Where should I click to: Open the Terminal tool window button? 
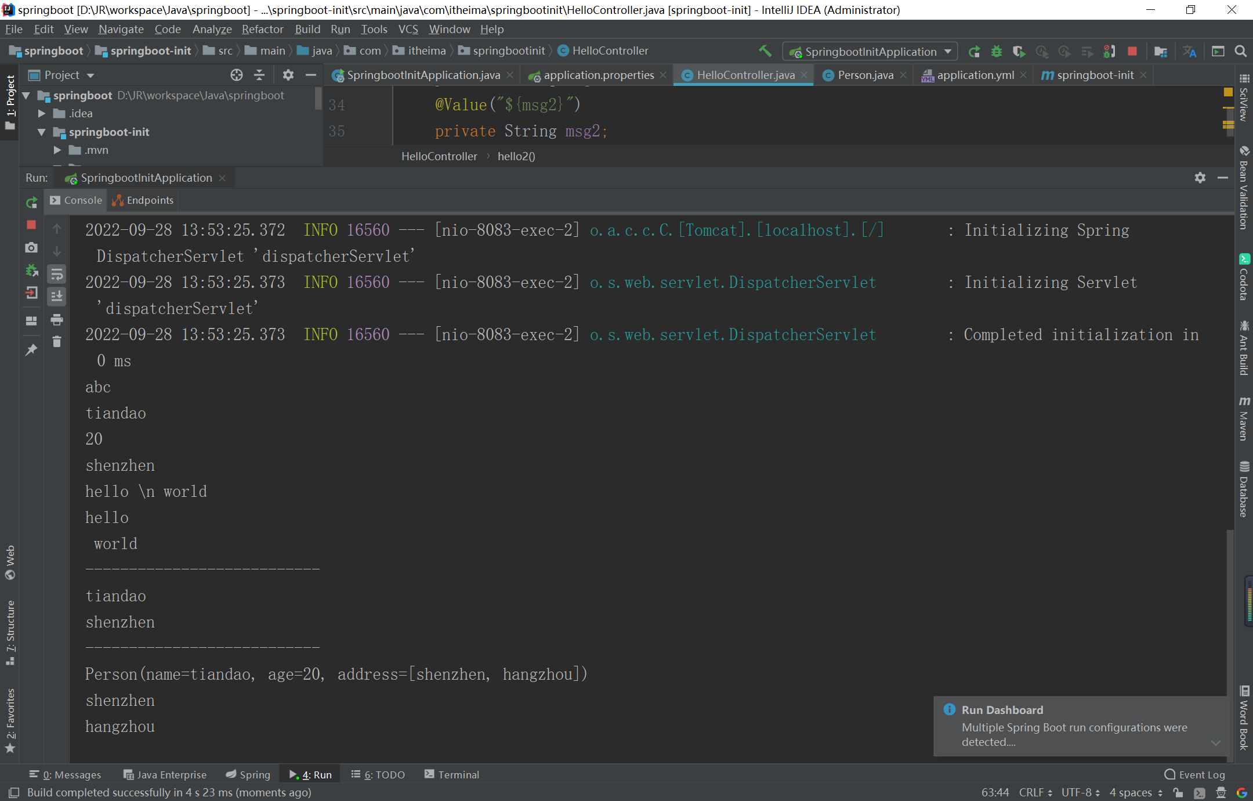point(452,774)
